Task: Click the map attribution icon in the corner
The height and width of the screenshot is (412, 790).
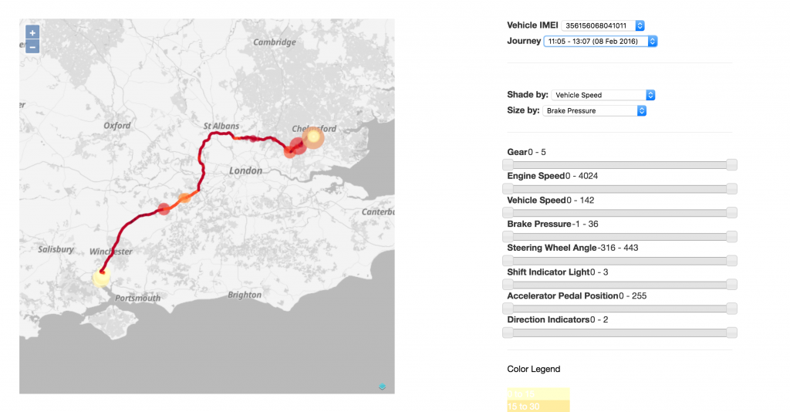Action: tap(382, 386)
